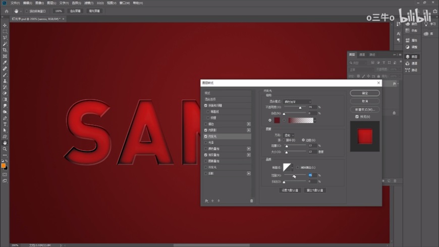Screen dimensions: 439x247
Task: Click the 确定 (OK) button
Action: pos(365,93)
